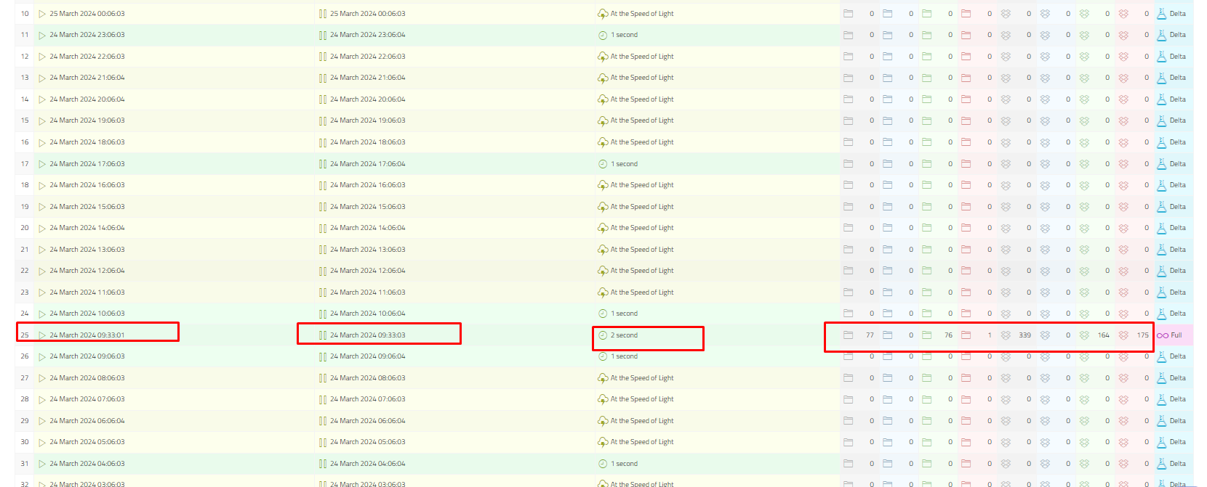1207x487 pixels.
Task: Click the green folder icon in row 25
Action: 926,335
